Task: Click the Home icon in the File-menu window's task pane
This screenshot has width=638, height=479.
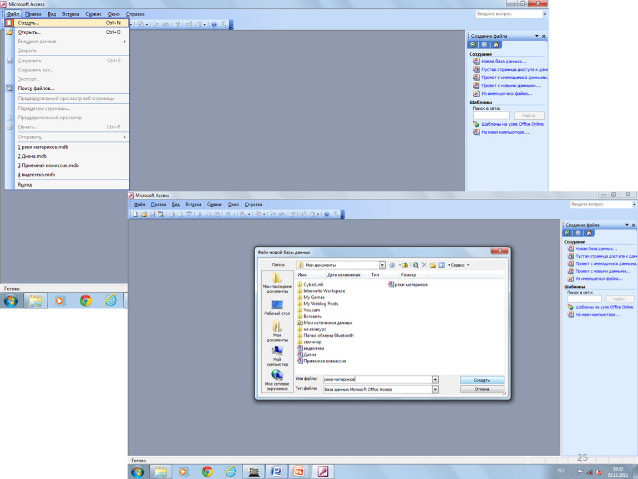Action: click(x=495, y=45)
